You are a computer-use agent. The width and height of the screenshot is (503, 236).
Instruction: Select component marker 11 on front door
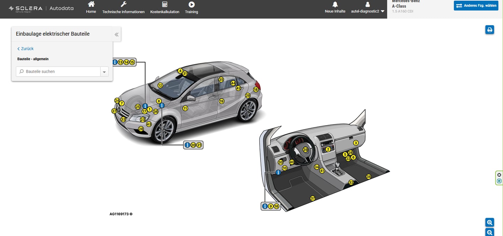coord(185,108)
